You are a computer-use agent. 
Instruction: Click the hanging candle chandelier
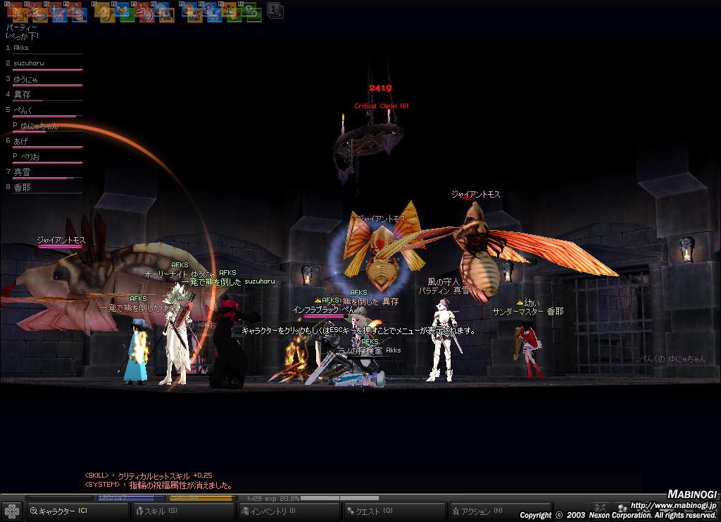pos(368,142)
